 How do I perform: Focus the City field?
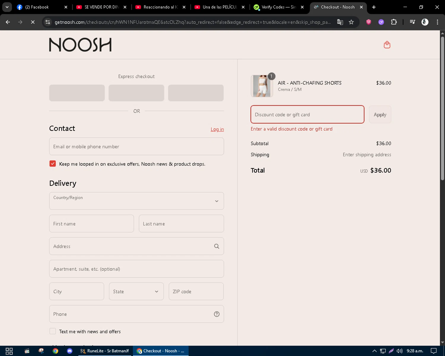77,291
